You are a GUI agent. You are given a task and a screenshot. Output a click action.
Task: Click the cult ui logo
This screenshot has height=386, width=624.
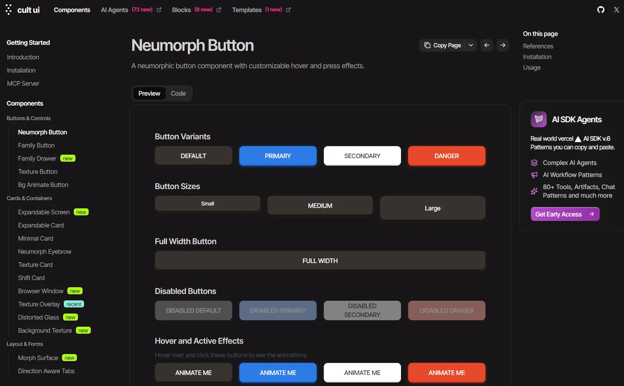23,10
